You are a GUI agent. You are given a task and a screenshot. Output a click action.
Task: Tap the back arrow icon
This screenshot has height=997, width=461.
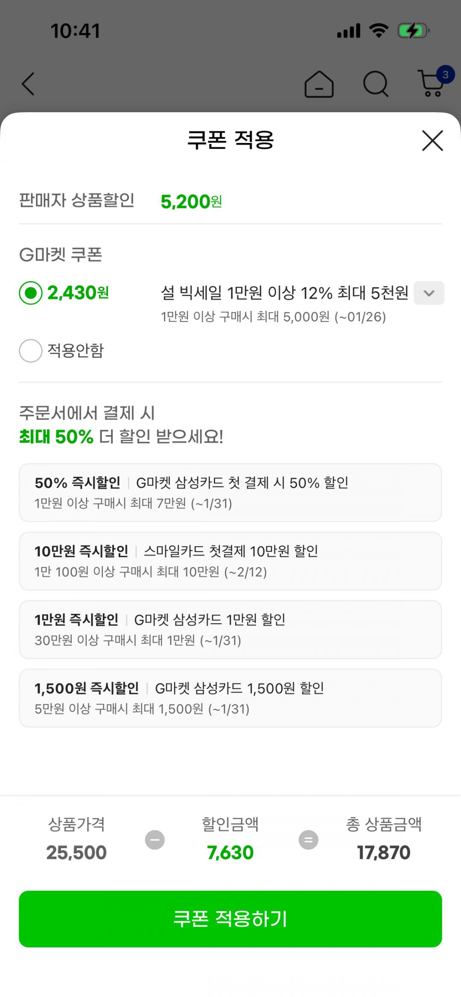(x=28, y=84)
